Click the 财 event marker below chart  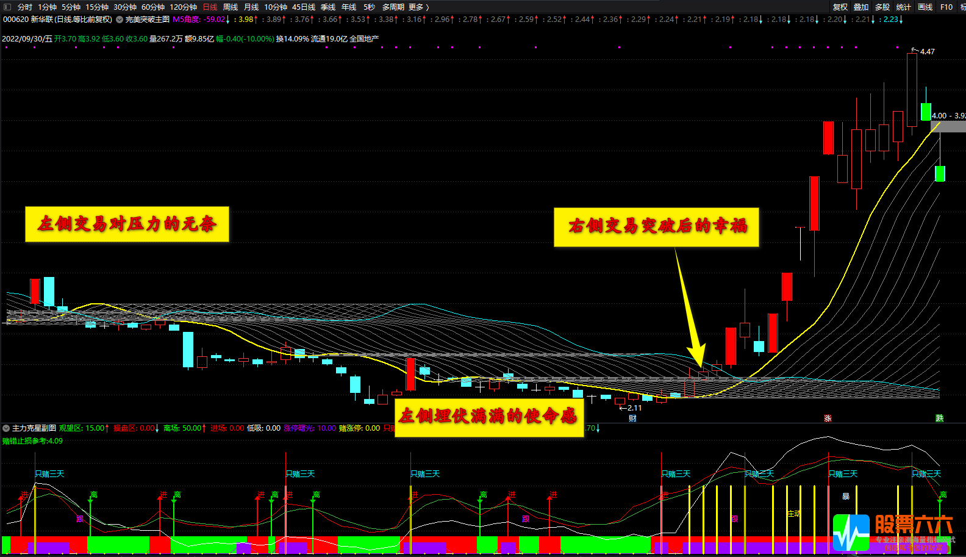click(x=632, y=419)
